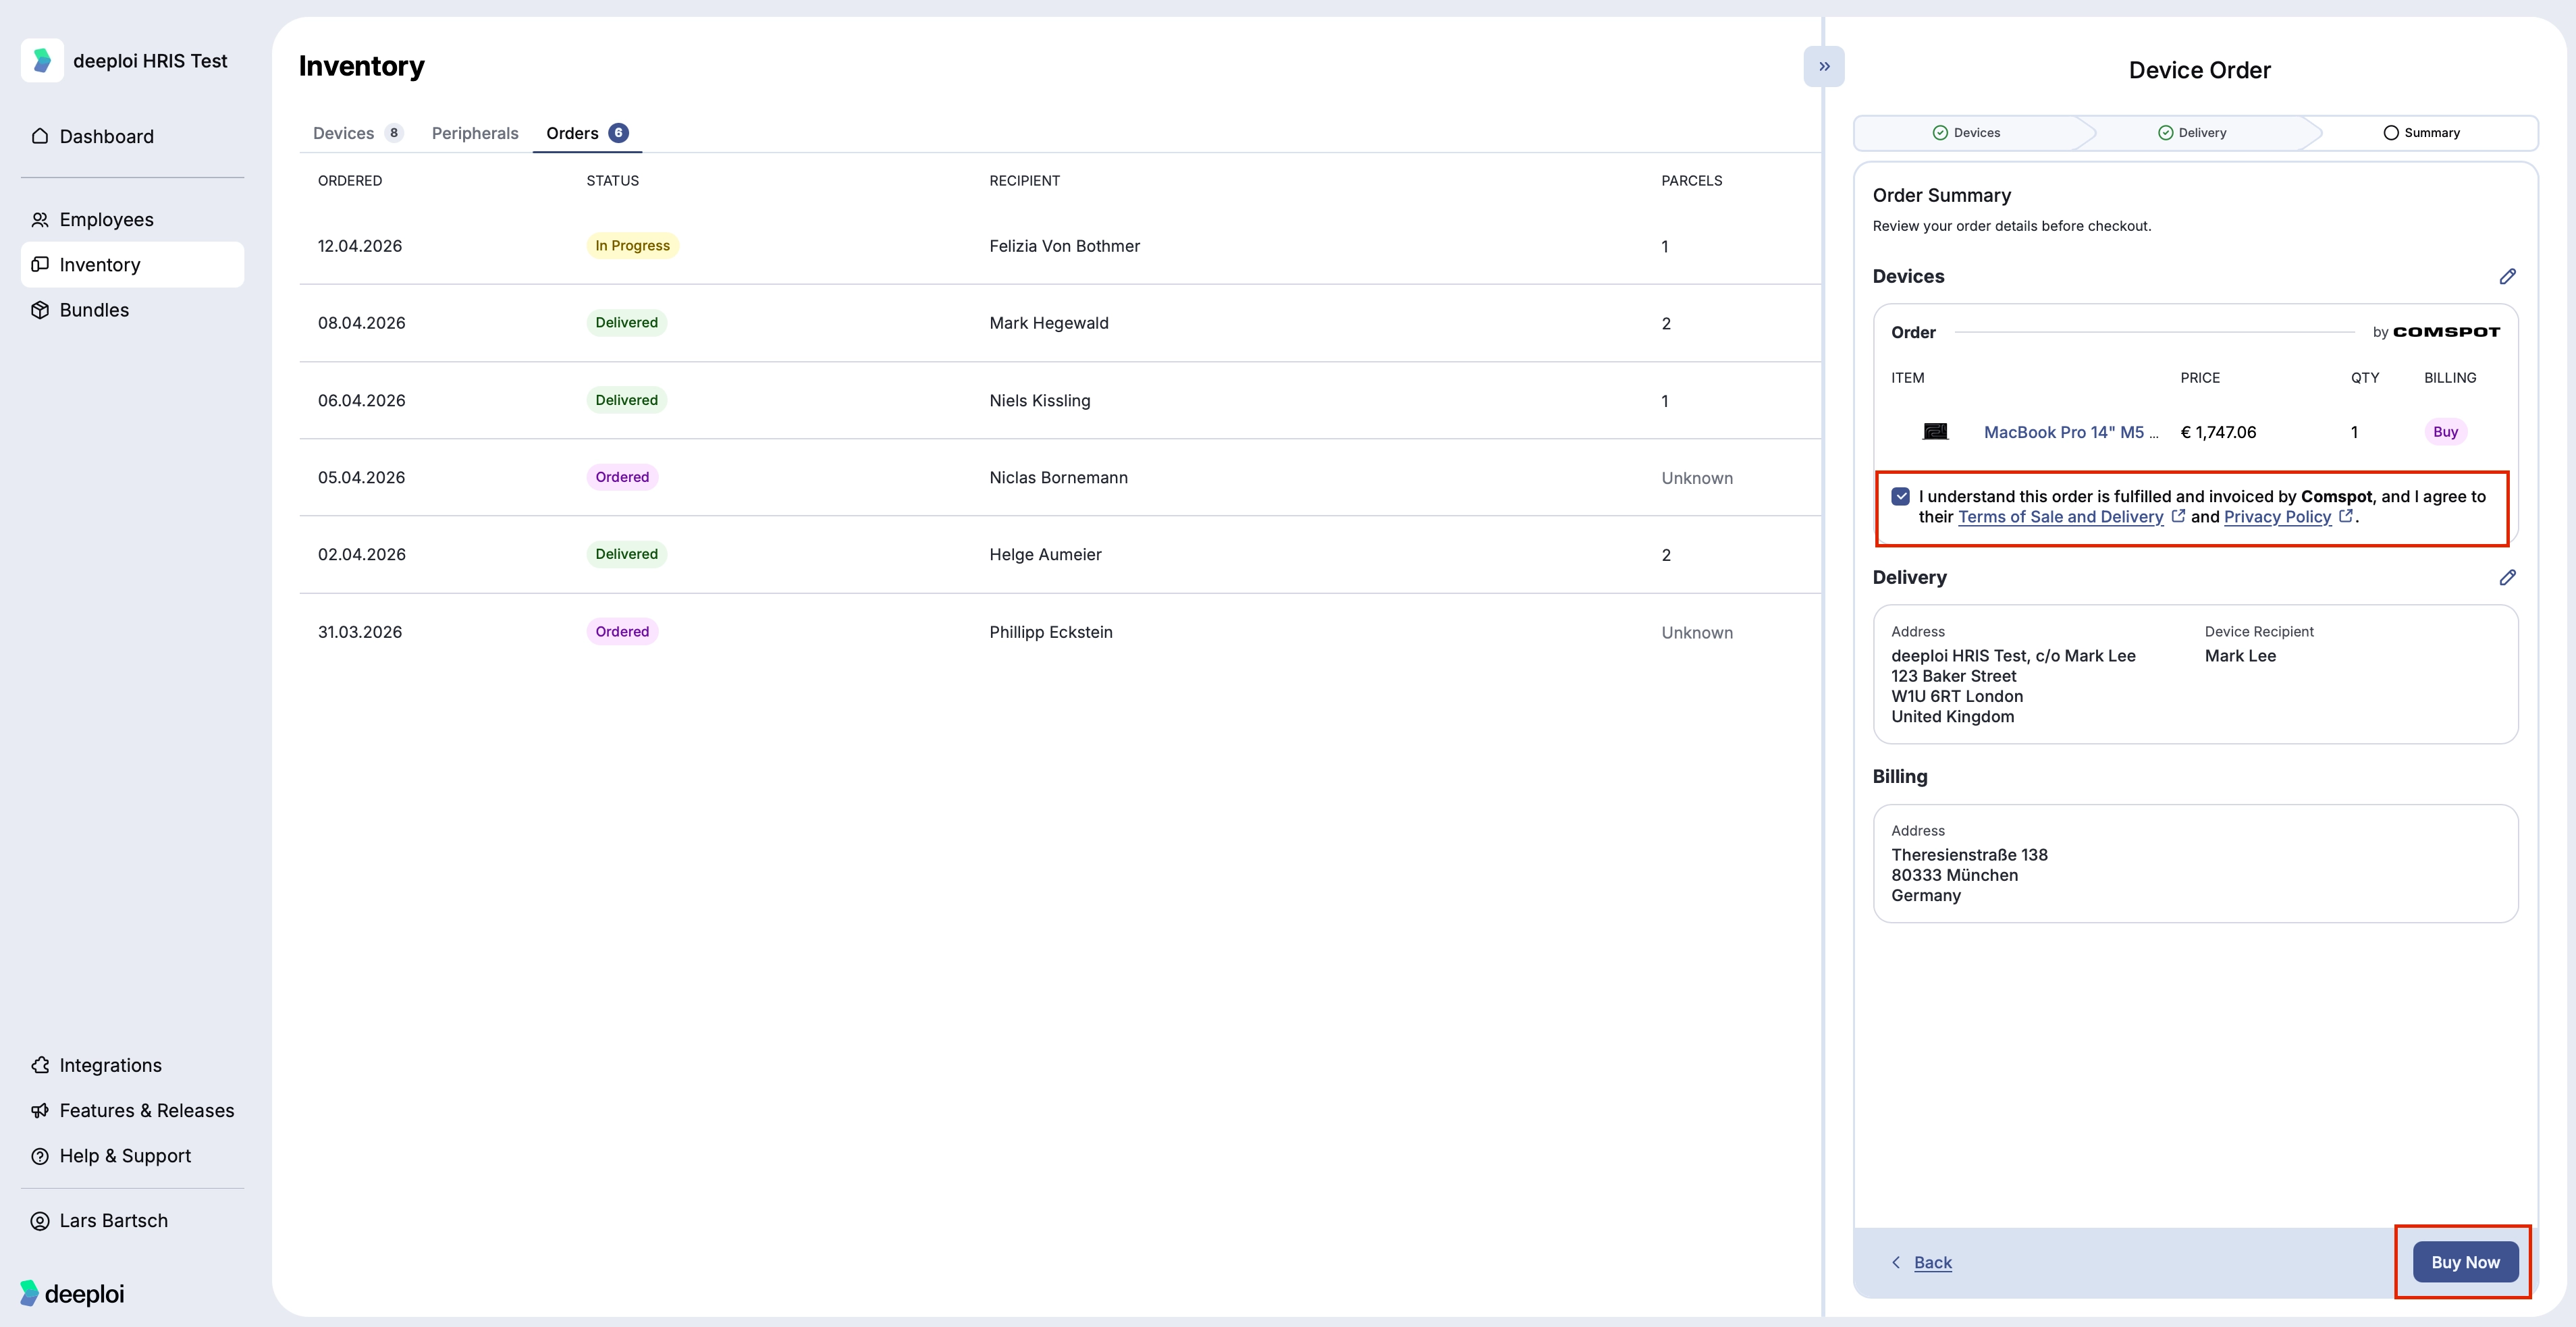Click the 31.03.2026 order date
Screen dimensions: 2576x1327
[360, 632]
